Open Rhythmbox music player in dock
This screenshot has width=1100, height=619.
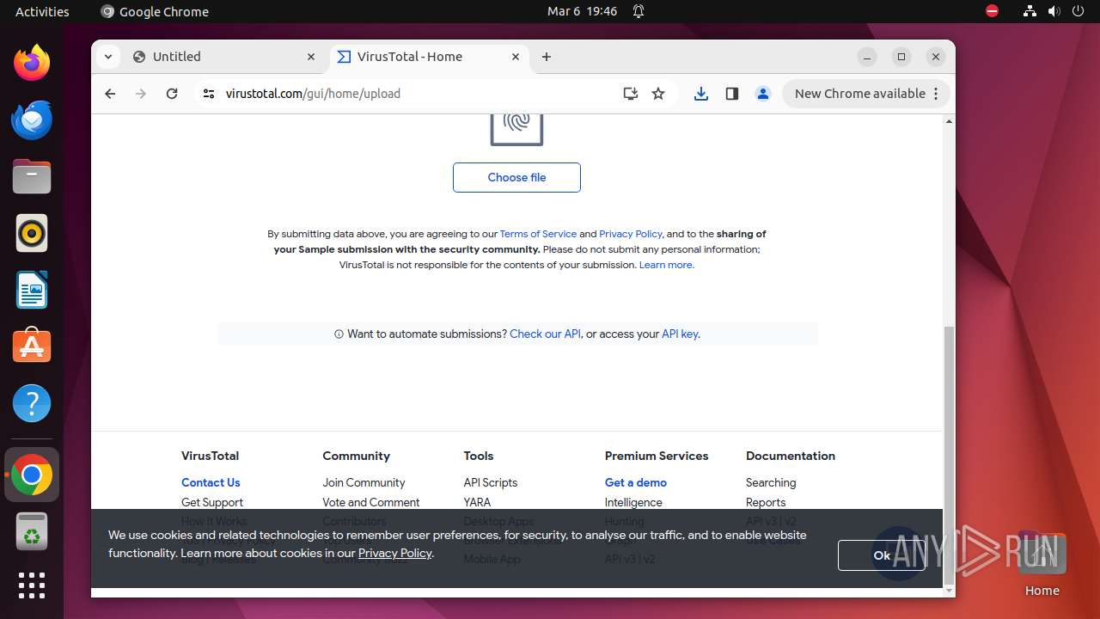(x=32, y=234)
